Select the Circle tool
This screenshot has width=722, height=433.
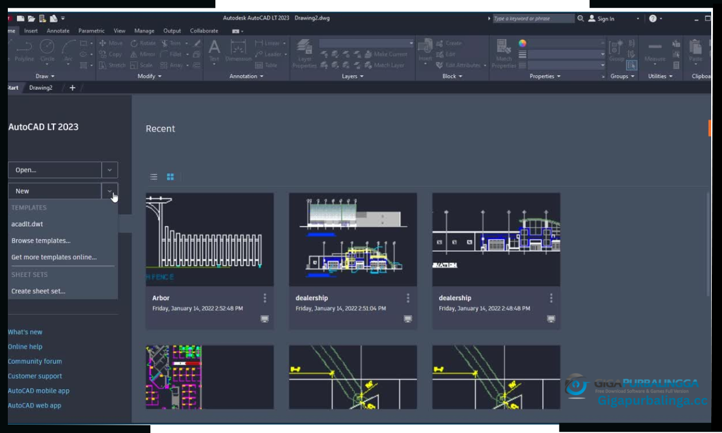point(47,51)
